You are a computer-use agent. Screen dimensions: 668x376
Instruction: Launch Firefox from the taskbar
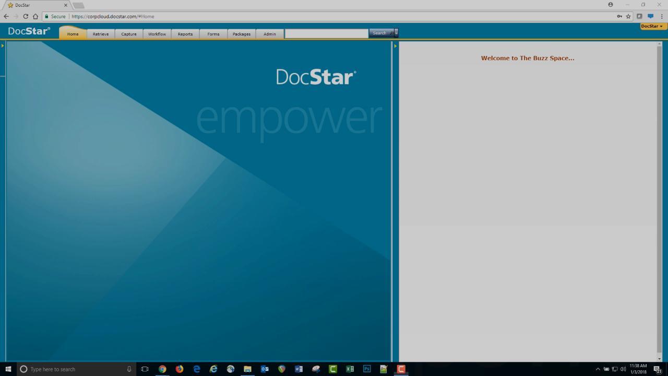coord(180,369)
